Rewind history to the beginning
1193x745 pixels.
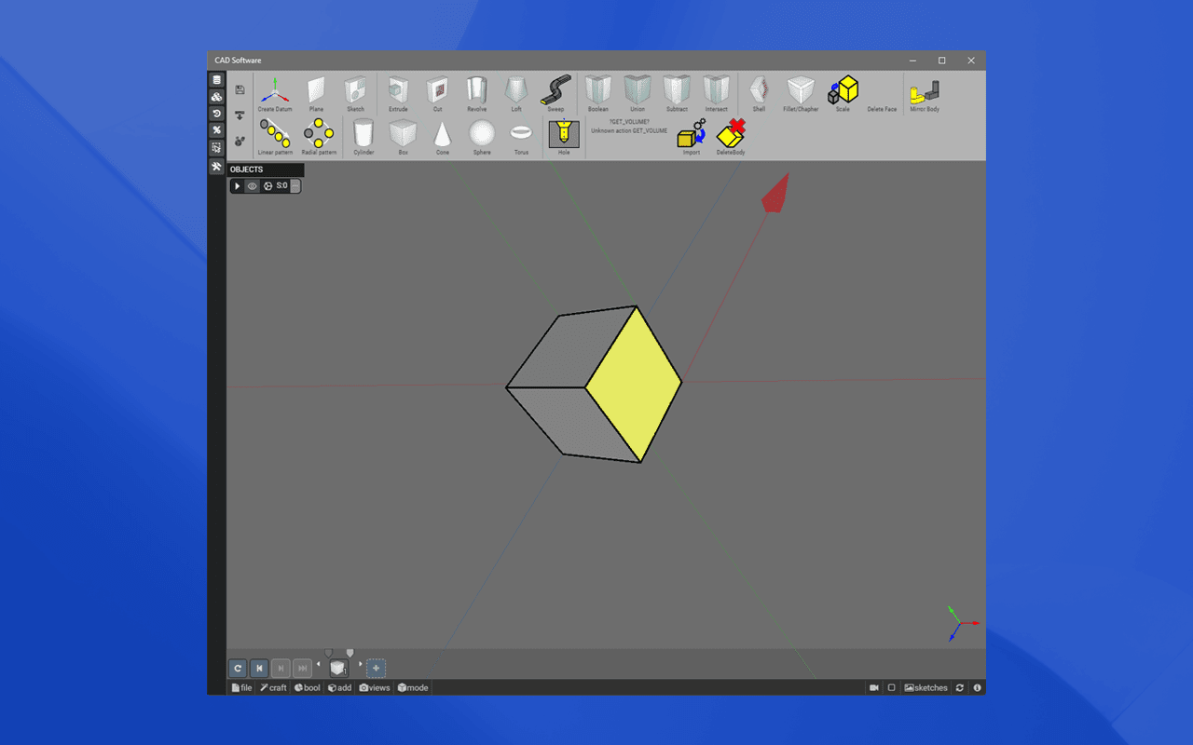coord(259,668)
